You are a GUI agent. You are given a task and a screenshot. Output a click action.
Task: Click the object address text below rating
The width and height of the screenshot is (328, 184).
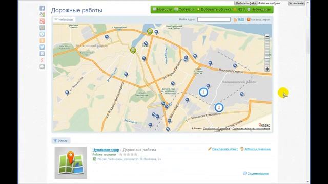129,159
